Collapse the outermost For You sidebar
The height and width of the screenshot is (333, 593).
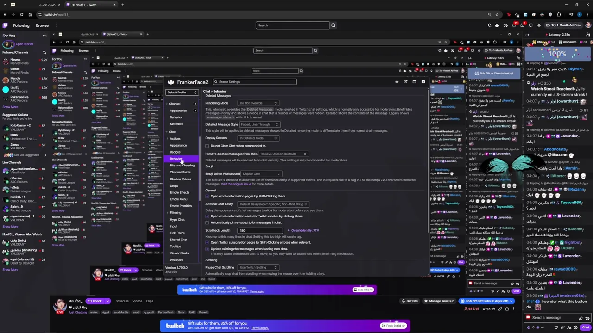(44, 36)
